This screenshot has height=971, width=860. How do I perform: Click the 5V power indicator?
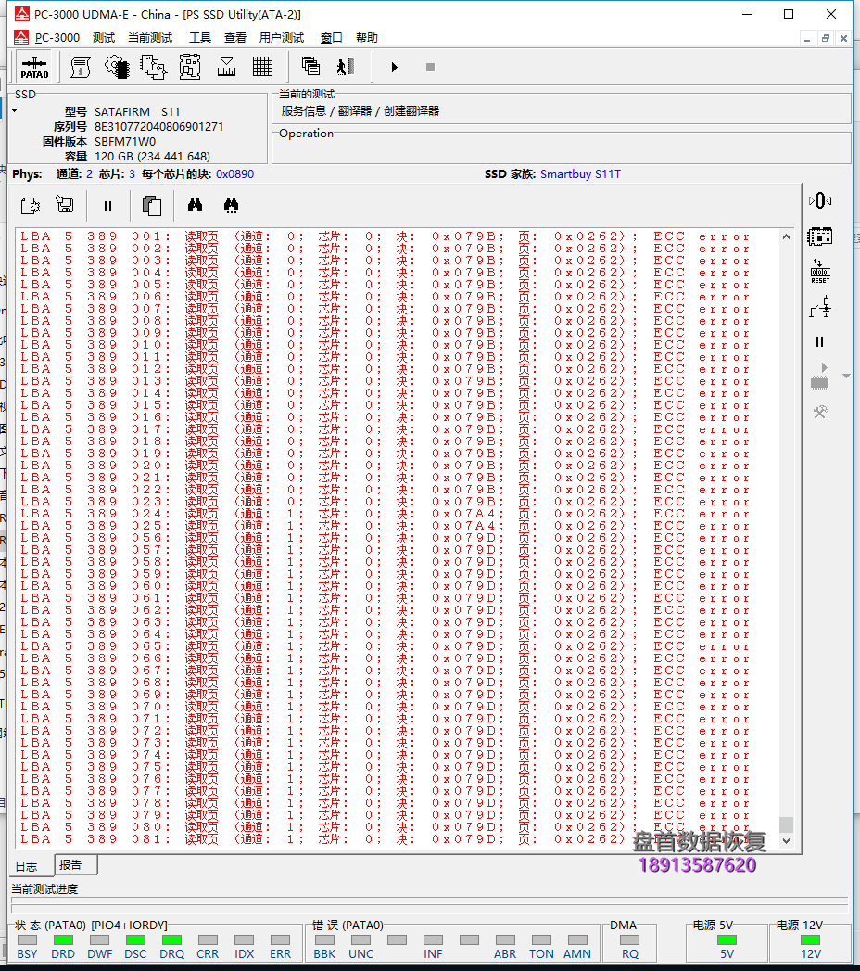(727, 940)
